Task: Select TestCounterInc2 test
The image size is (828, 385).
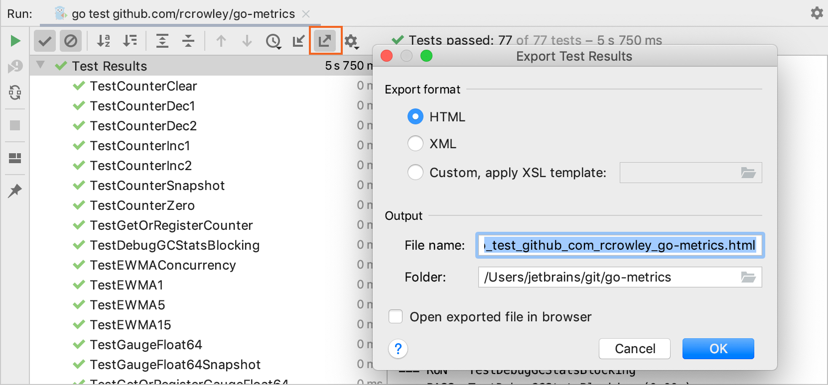Action: point(141,166)
